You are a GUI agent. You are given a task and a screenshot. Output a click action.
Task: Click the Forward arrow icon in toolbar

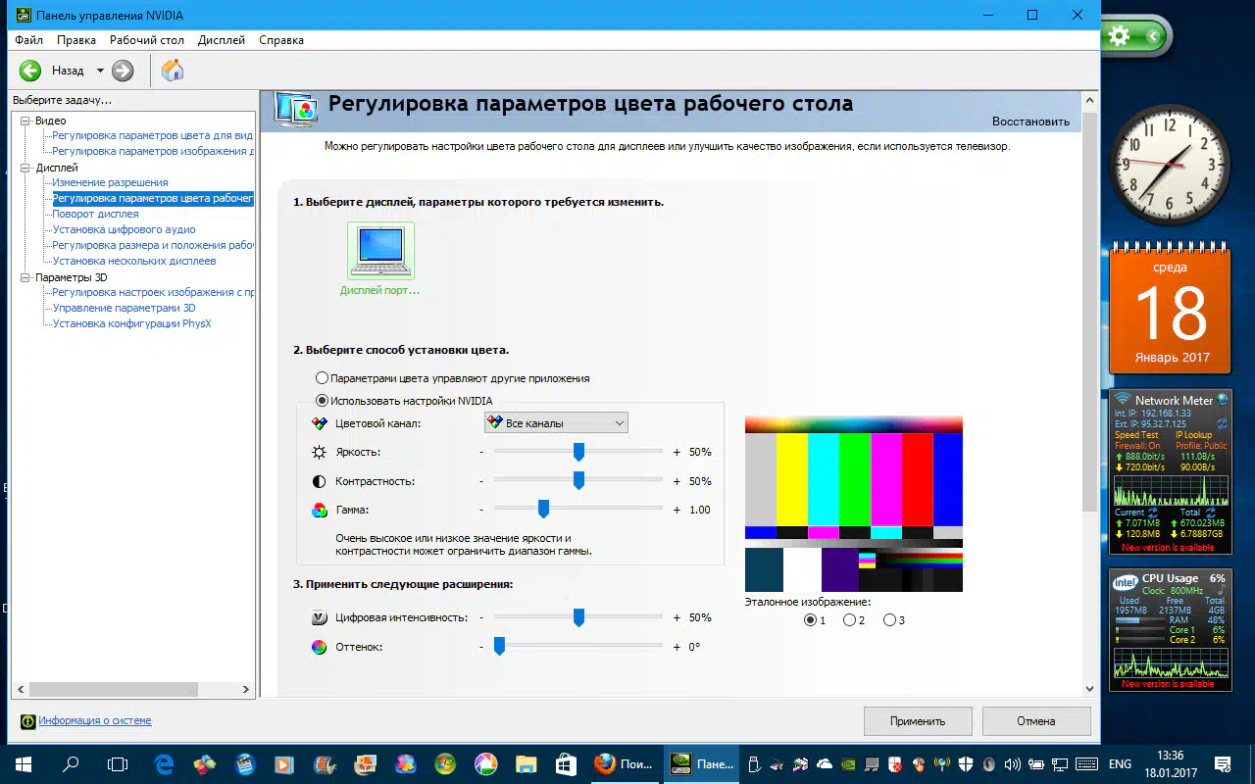point(123,70)
